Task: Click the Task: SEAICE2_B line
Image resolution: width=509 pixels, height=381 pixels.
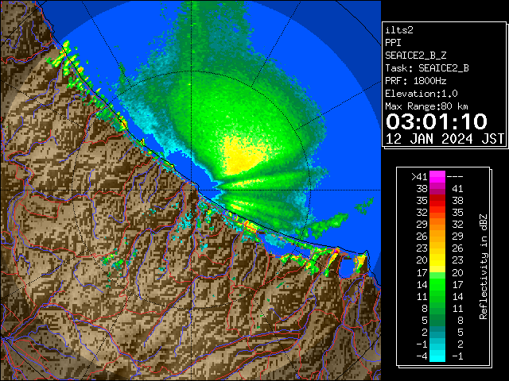Action: click(x=427, y=68)
